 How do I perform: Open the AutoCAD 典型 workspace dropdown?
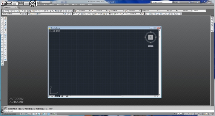tap(12, 14)
